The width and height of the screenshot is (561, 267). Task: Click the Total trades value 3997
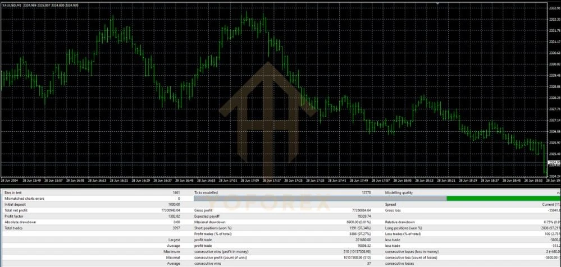click(176, 228)
